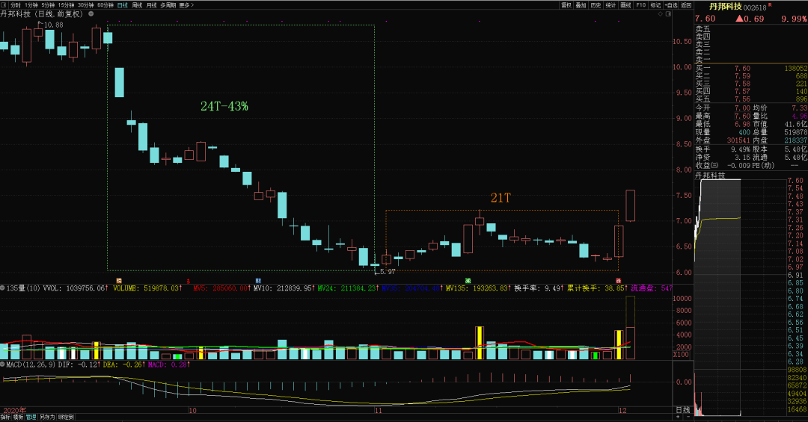
Task: Click red 涨 marker at chart bottom-right
Action: [x=619, y=281]
